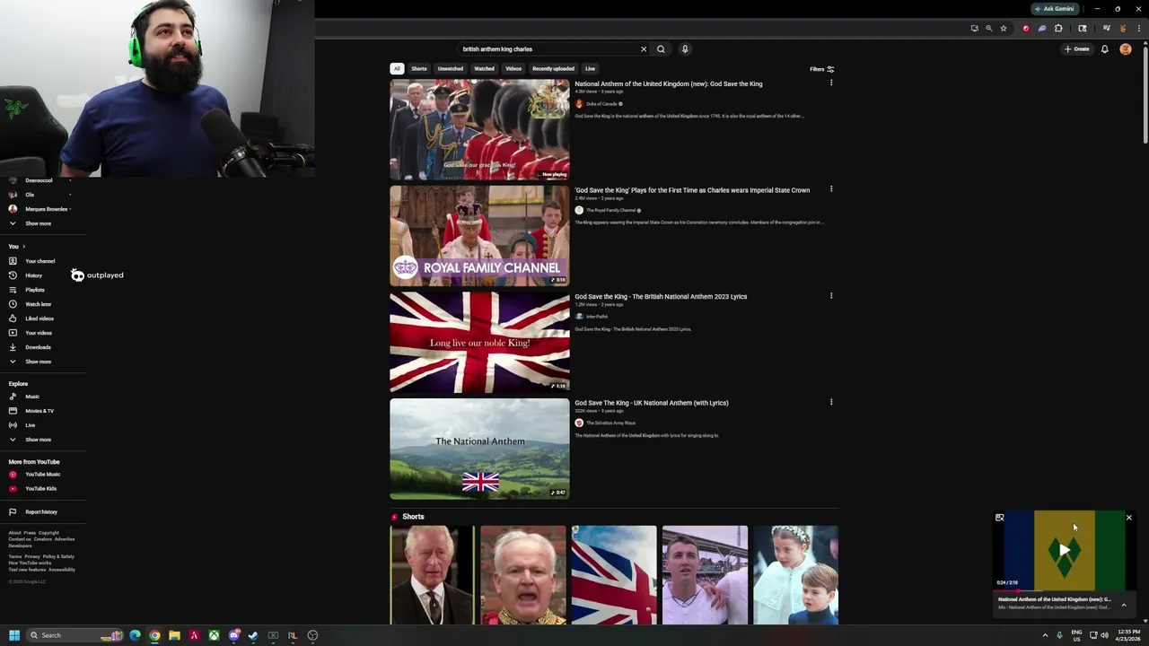Click the Windows Start button
The image size is (1149, 646).
tap(14, 635)
